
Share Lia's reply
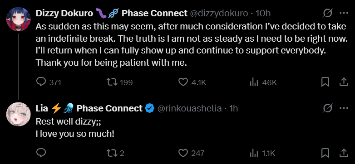pyautogui.click(x=343, y=153)
